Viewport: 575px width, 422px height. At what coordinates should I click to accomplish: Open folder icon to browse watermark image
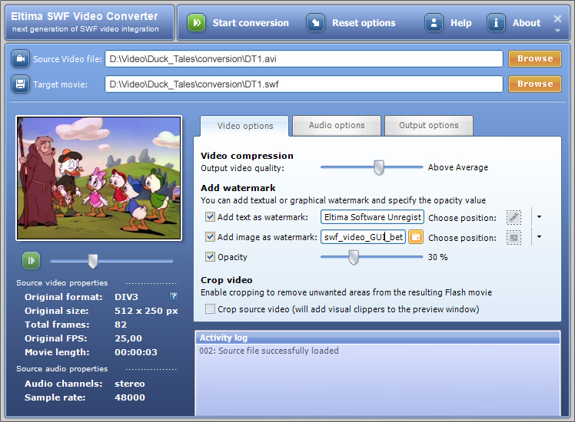[415, 237]
